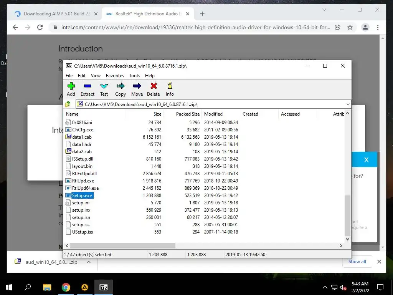Click the Chrome share page icon

338,27
